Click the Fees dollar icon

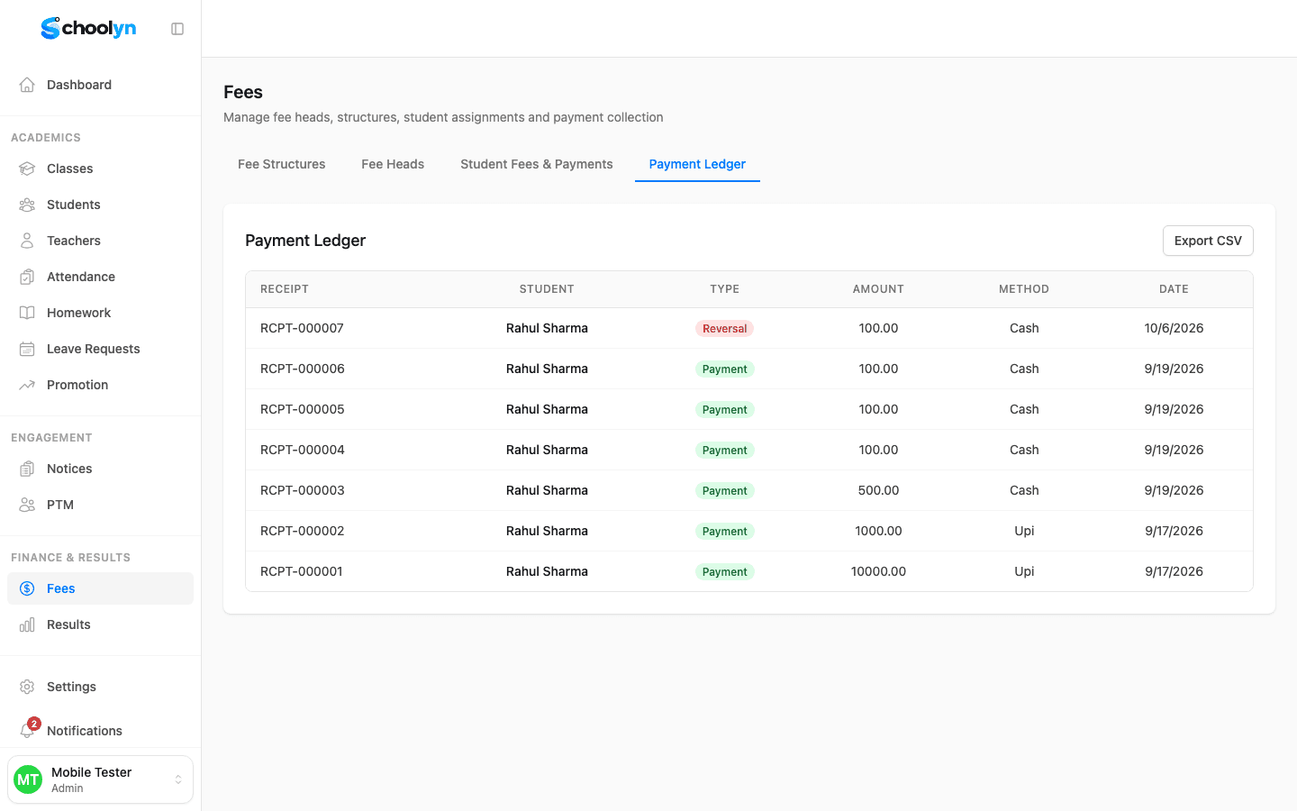coord(27,588)
